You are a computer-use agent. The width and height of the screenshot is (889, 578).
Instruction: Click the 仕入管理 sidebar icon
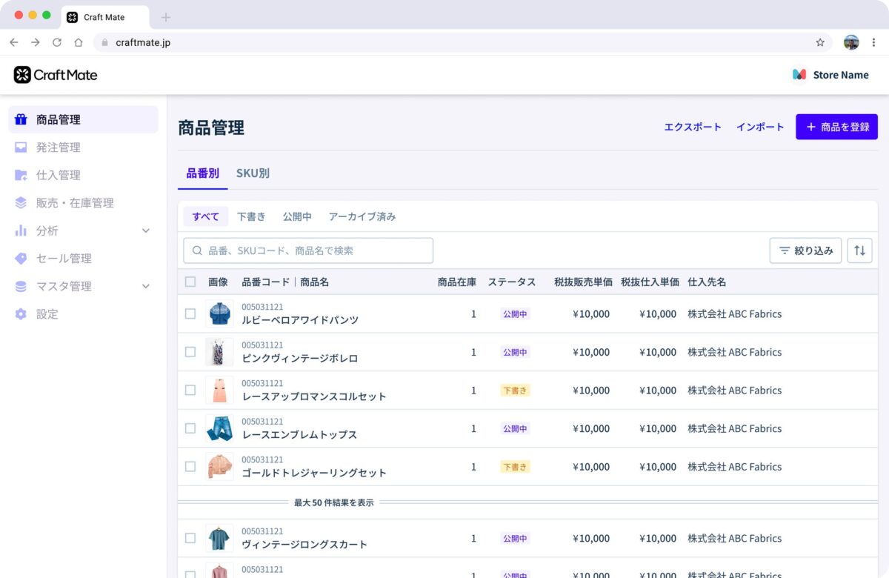coord(22,175)
